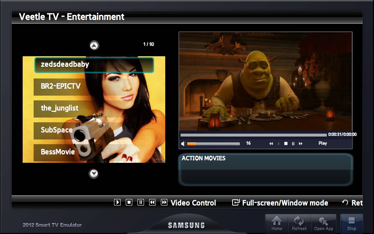Adjust the orange volume slider
Screen dimensions: 374x234
213,144
